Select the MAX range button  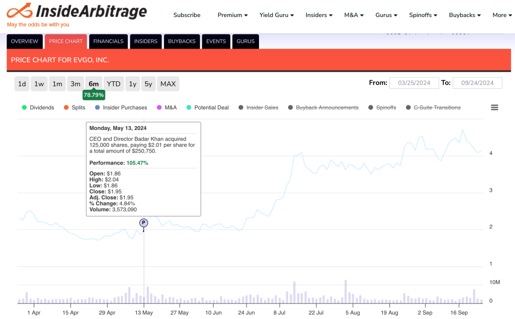pos(168,84)
